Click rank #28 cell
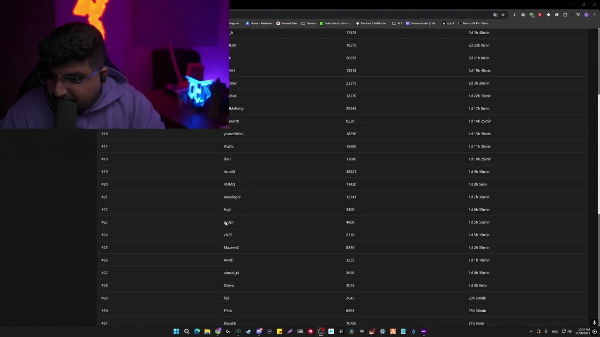 (105, 286)
